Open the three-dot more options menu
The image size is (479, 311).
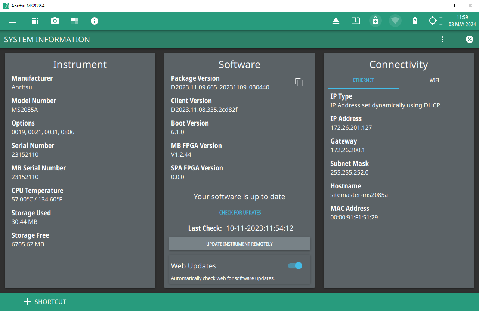click(x=442, y=40)
